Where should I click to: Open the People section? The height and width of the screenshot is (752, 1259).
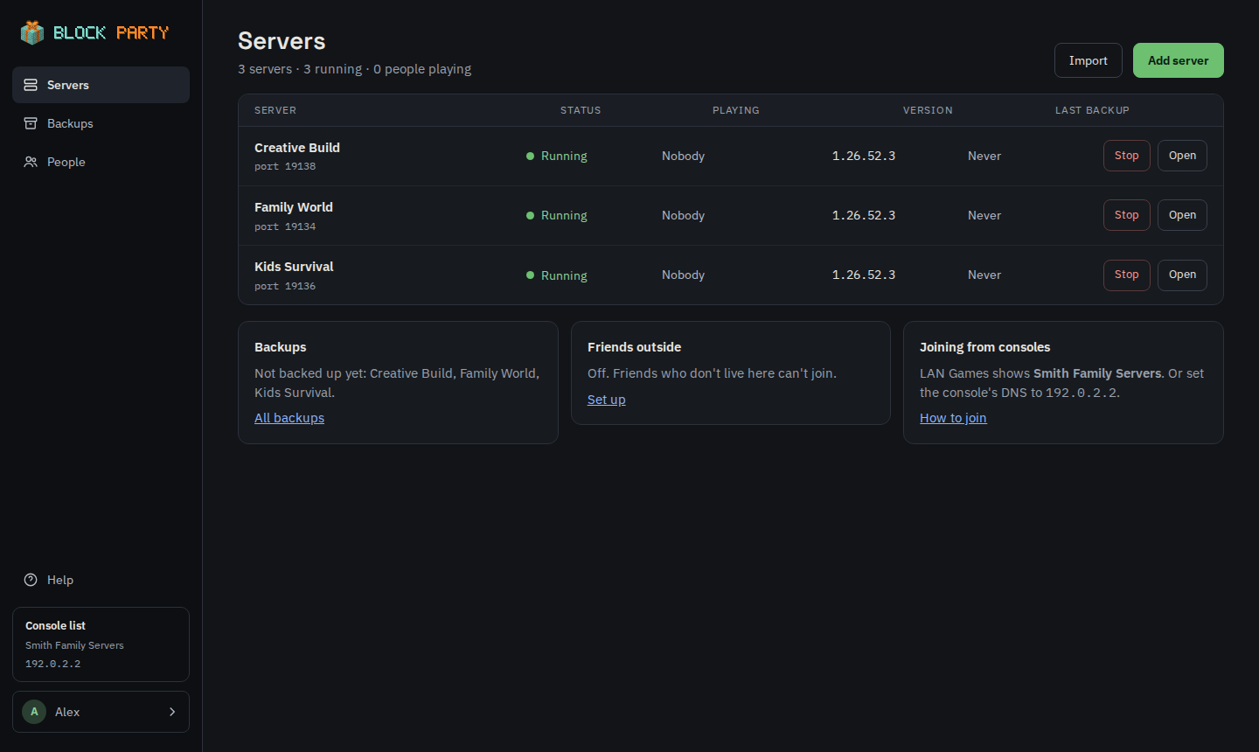[x=101, y=162]
